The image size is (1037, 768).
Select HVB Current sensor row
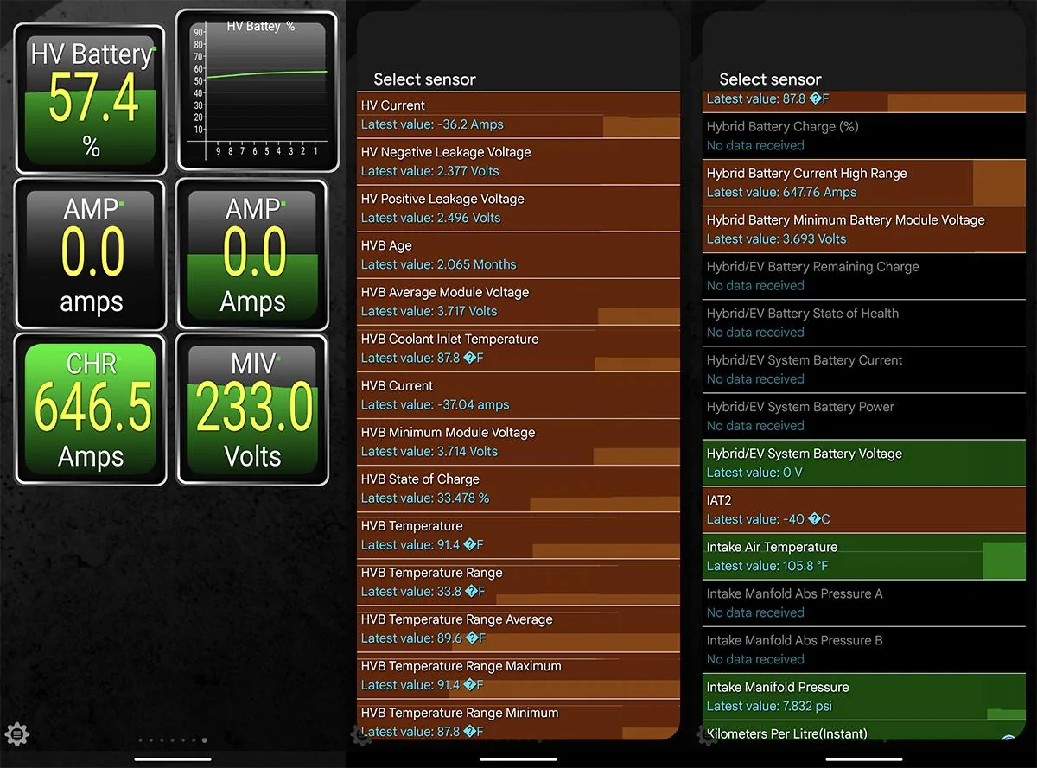[x=518, y=395]
